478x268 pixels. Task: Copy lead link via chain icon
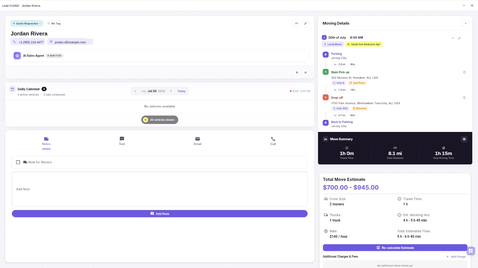pyautogui.click(x=297, y=23)
